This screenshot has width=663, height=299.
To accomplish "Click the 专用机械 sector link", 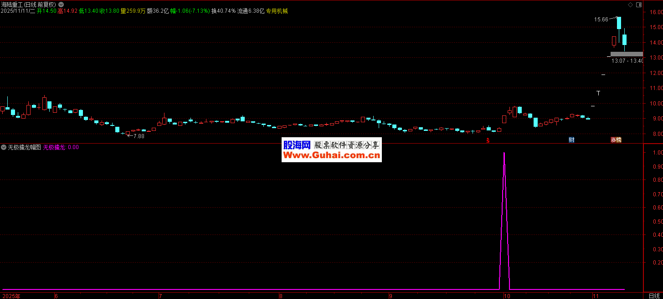I will (277, 11).
